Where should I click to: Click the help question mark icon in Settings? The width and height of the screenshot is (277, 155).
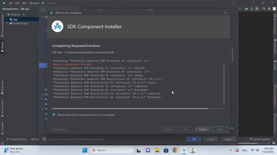(44, 139)
